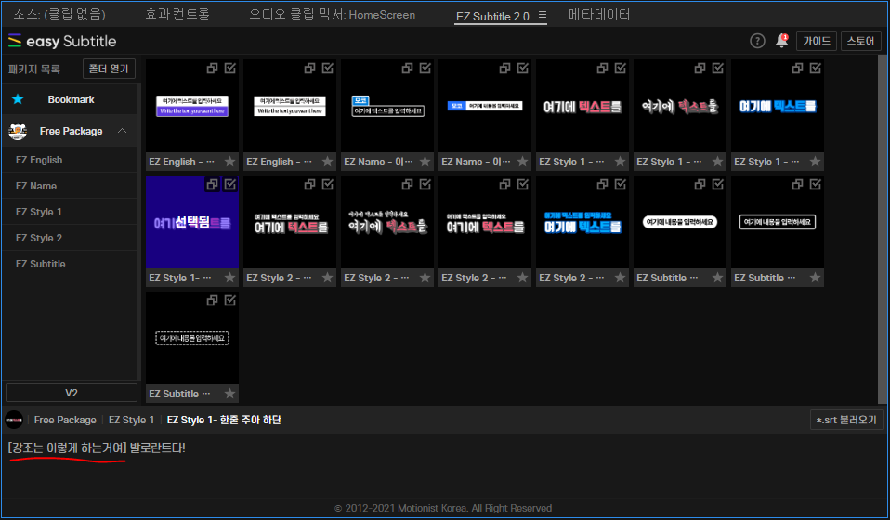Star the white-pill EZ Subtitle card
Screen dimensions: 890x520
point(718,278)
